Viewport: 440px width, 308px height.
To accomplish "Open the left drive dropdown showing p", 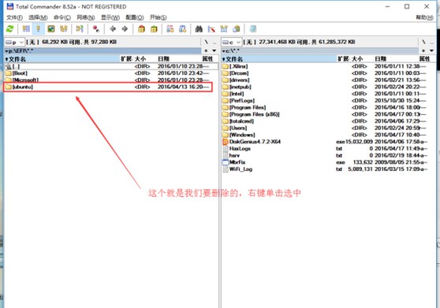I will 15,42.
